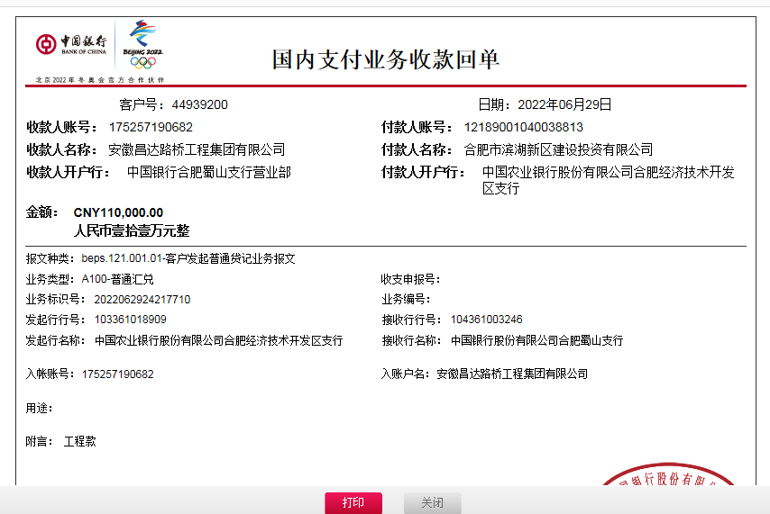Click payer account number 12189001040038813

coord(523,127)
